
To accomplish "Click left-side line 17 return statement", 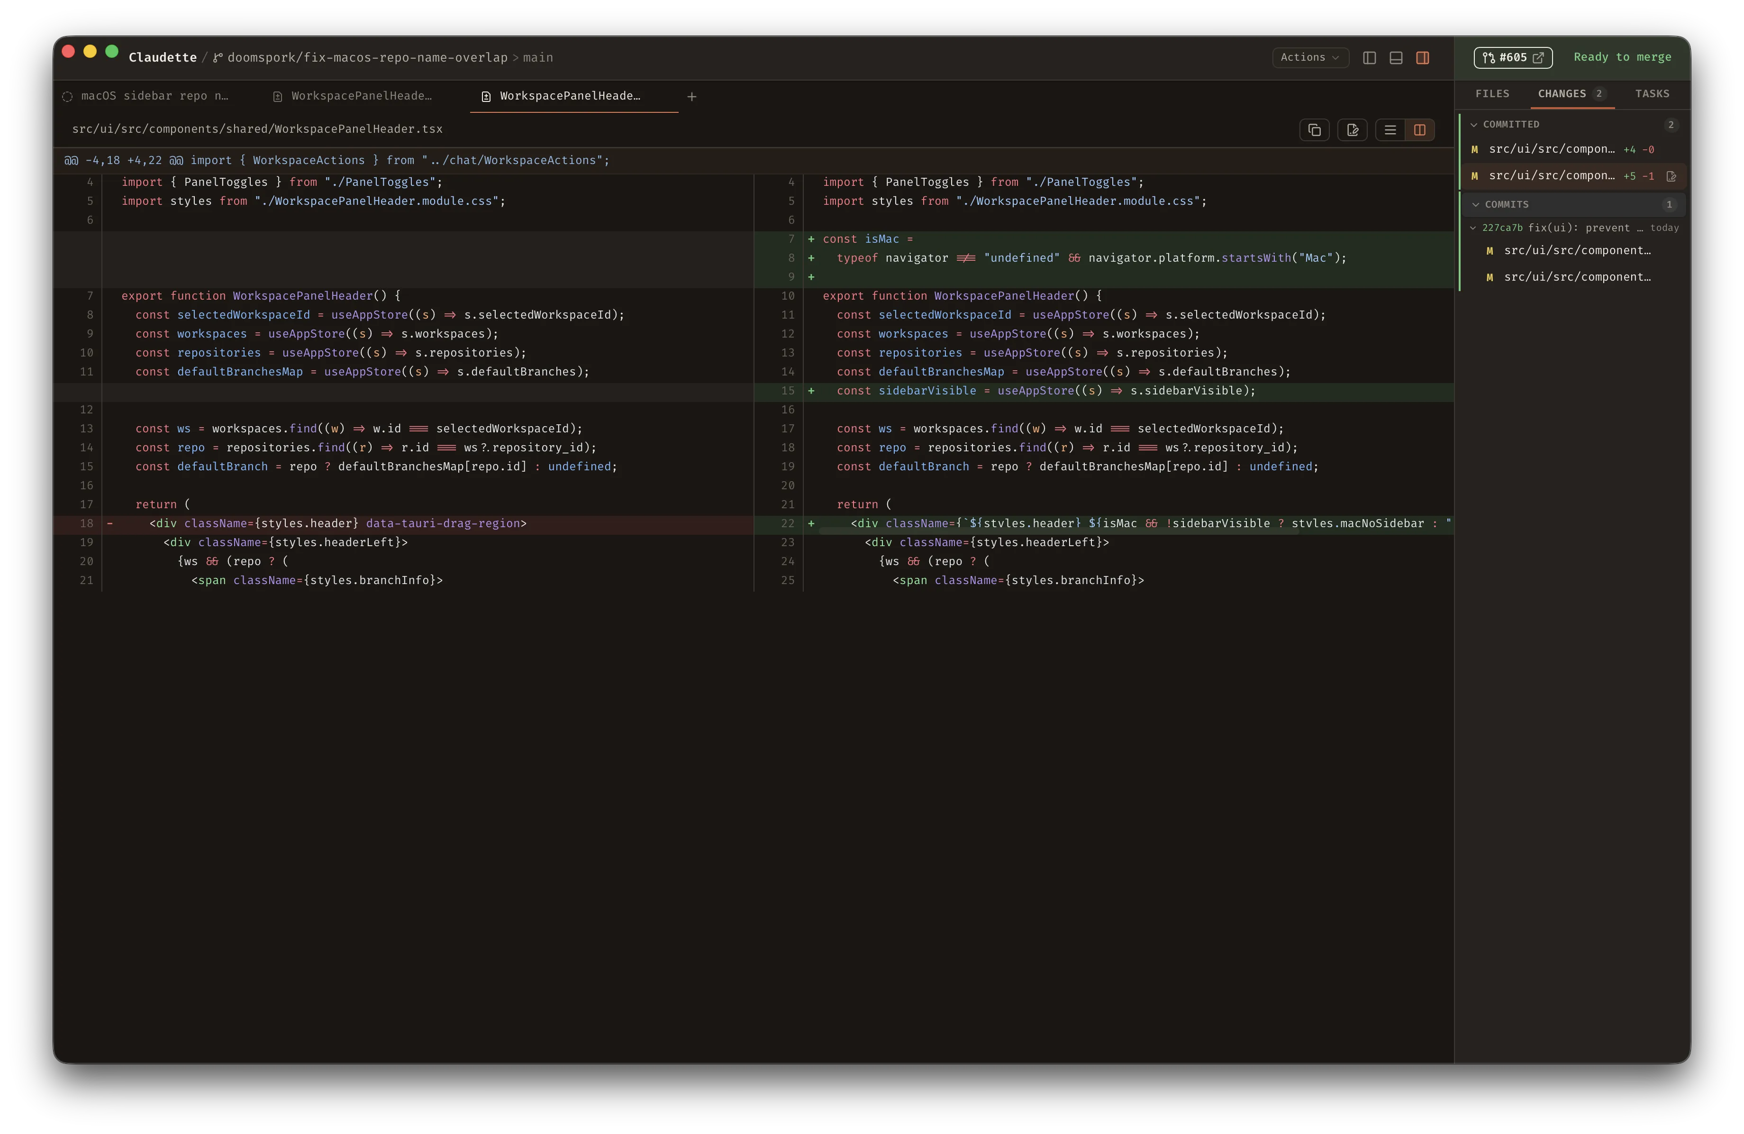I will pyautogui.click(x=404, y=504).
